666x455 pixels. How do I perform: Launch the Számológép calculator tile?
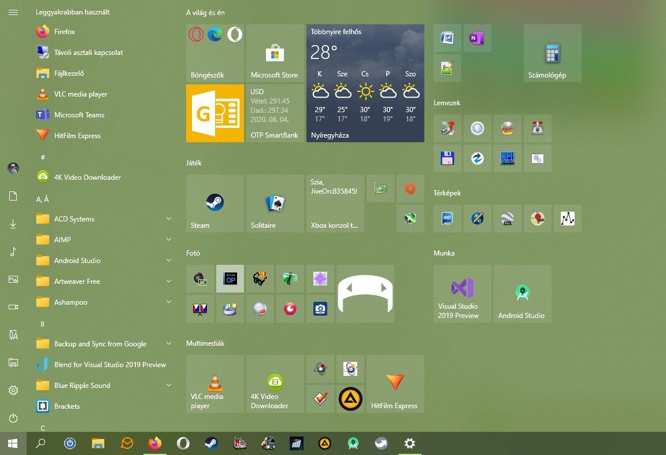[x=553, y=53]
